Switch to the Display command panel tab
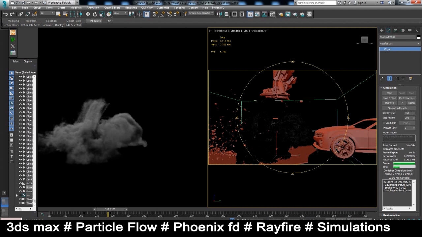 click(x=410, y=30)
